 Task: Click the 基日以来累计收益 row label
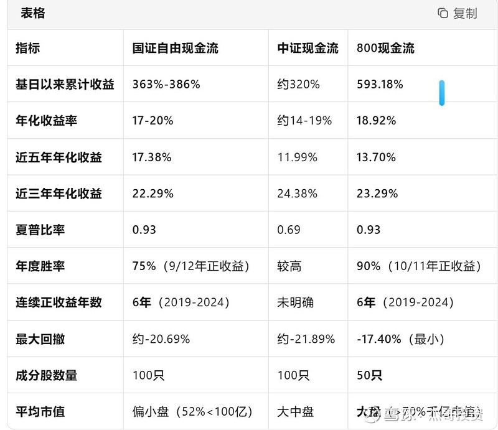(65, 85)
